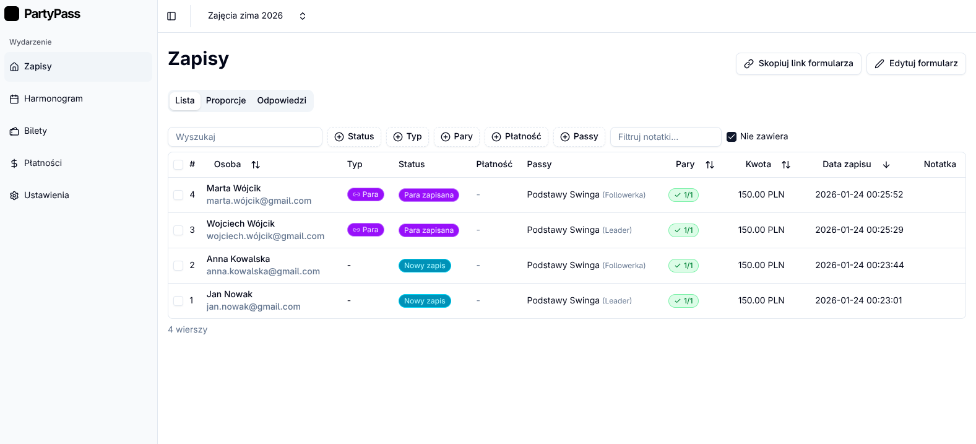The image size is (976, 444).
Task: Click Edytuj formularz button
Action: [916, 64]
